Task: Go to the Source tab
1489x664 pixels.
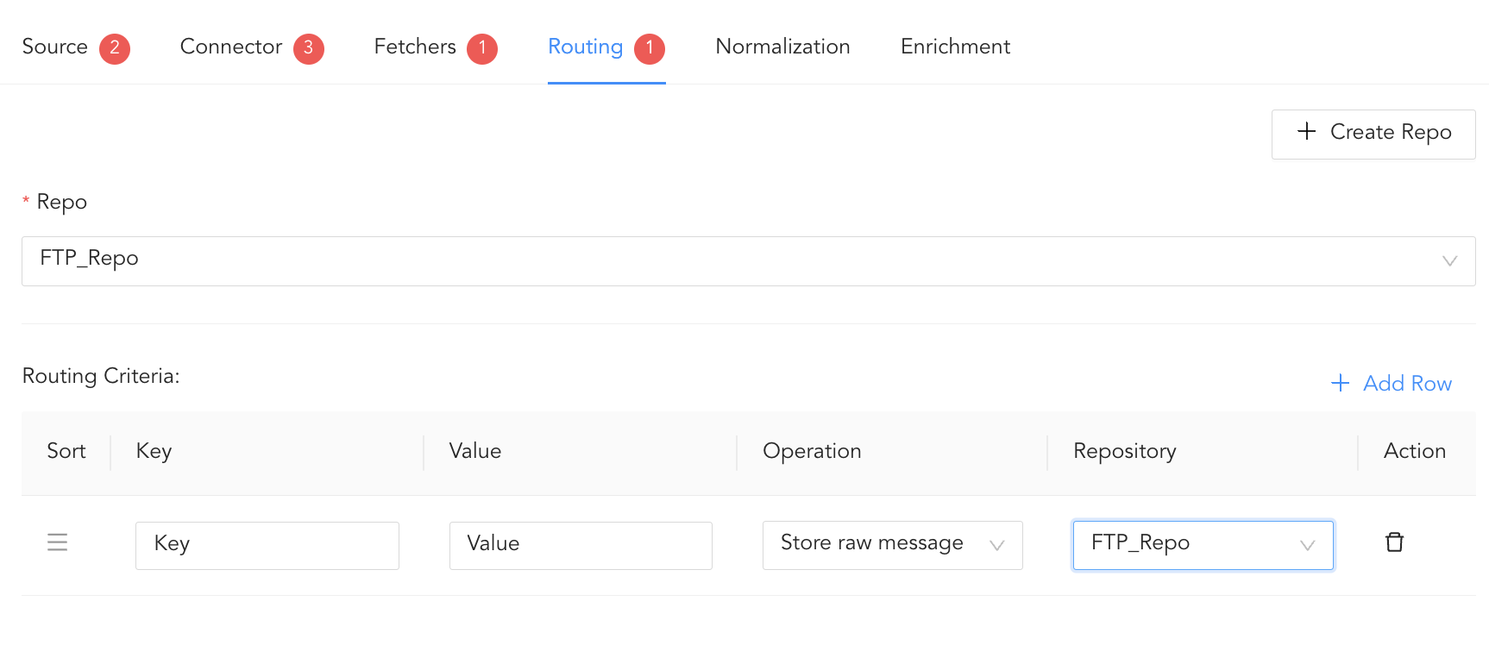Action: point(55,47)
